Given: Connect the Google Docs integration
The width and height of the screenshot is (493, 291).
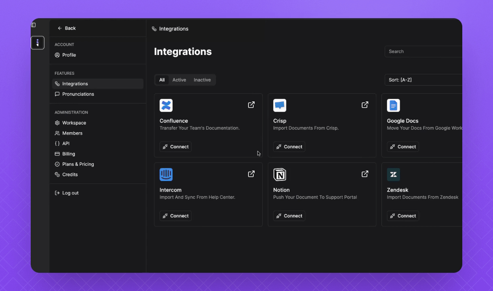Looking at the screenshot, I should point(403,147).
